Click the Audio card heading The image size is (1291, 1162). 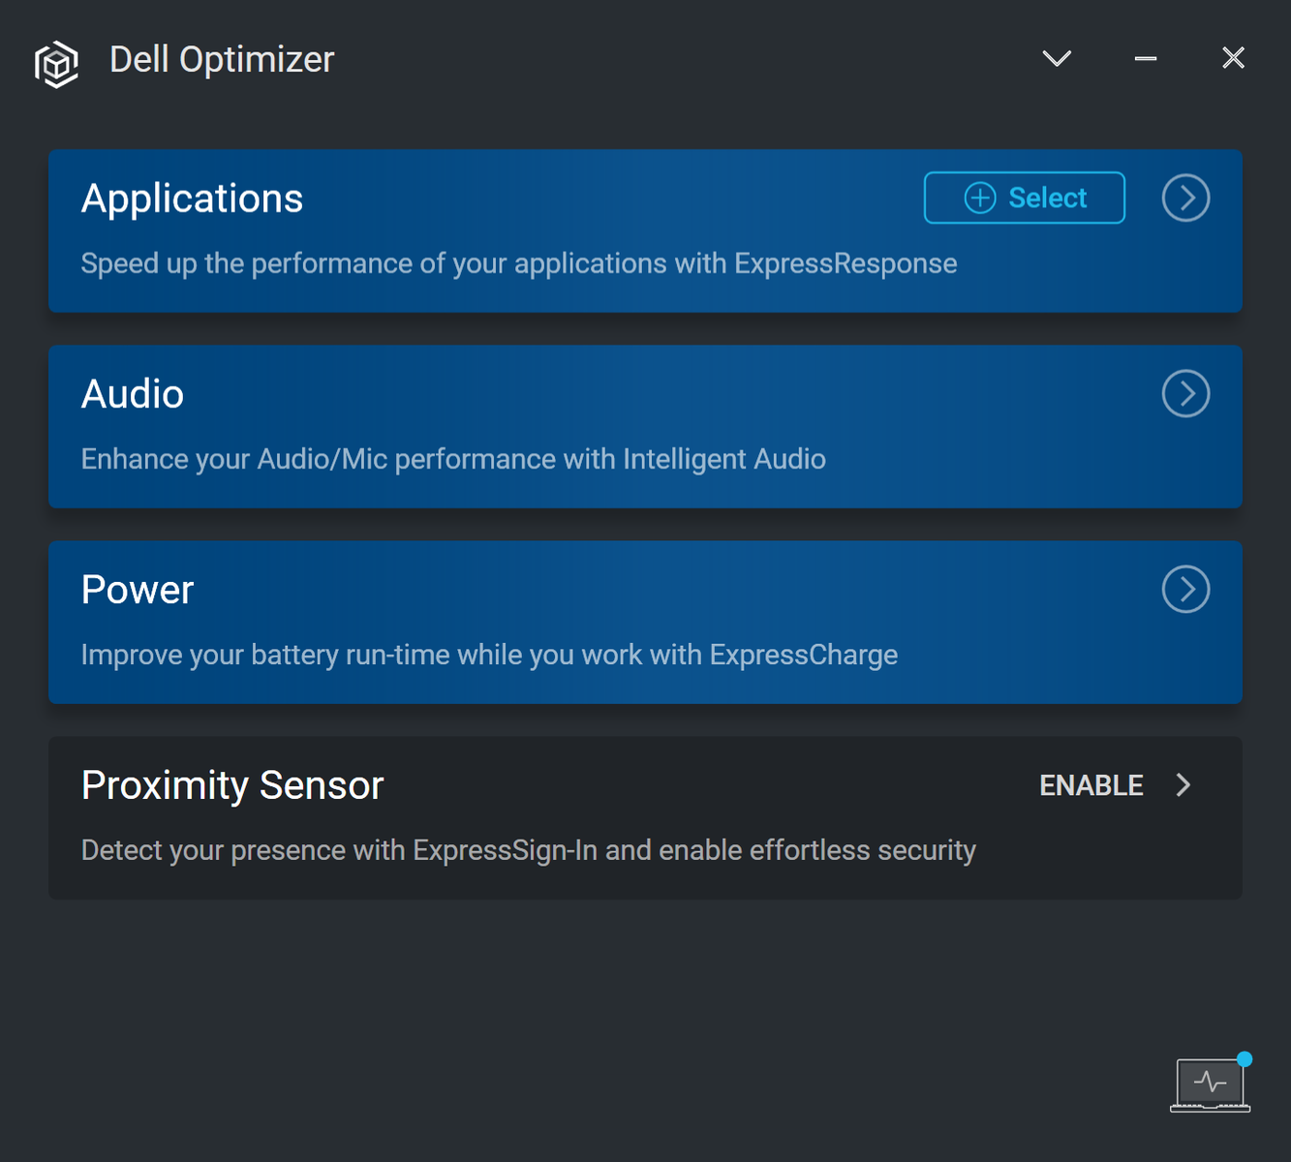click(133, 394)
